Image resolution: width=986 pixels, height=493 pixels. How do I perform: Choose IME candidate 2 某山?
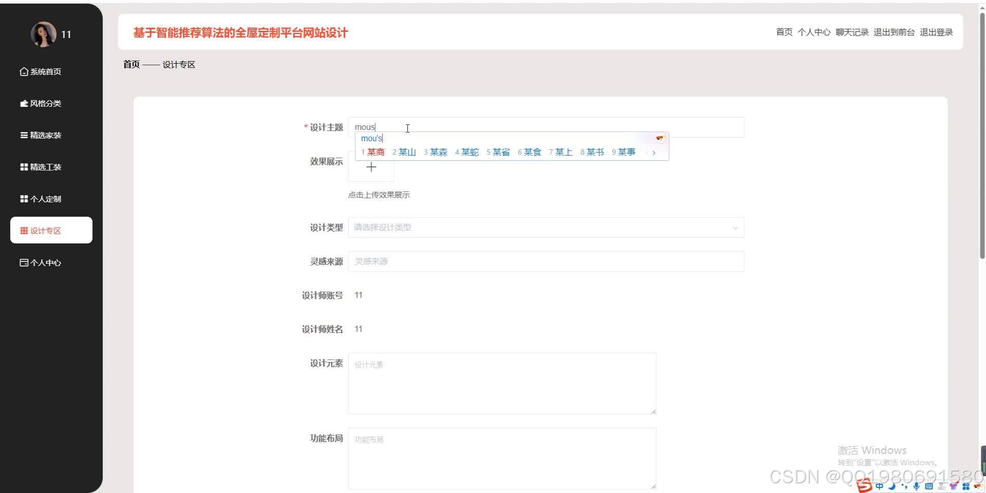404,152
